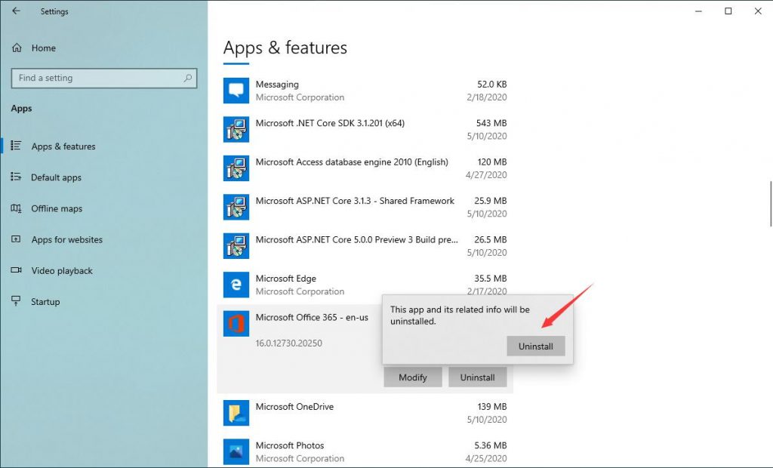Click ASP.NET Core 5.0.0 Preview icon
773x468 pixels.
point(236,246)
